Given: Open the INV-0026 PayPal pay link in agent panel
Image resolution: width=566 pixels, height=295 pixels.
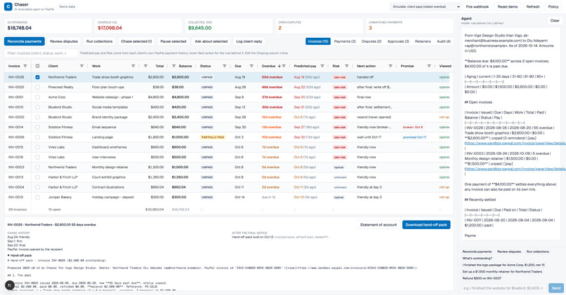Looking at the screenshot, I should click(515, 143).
